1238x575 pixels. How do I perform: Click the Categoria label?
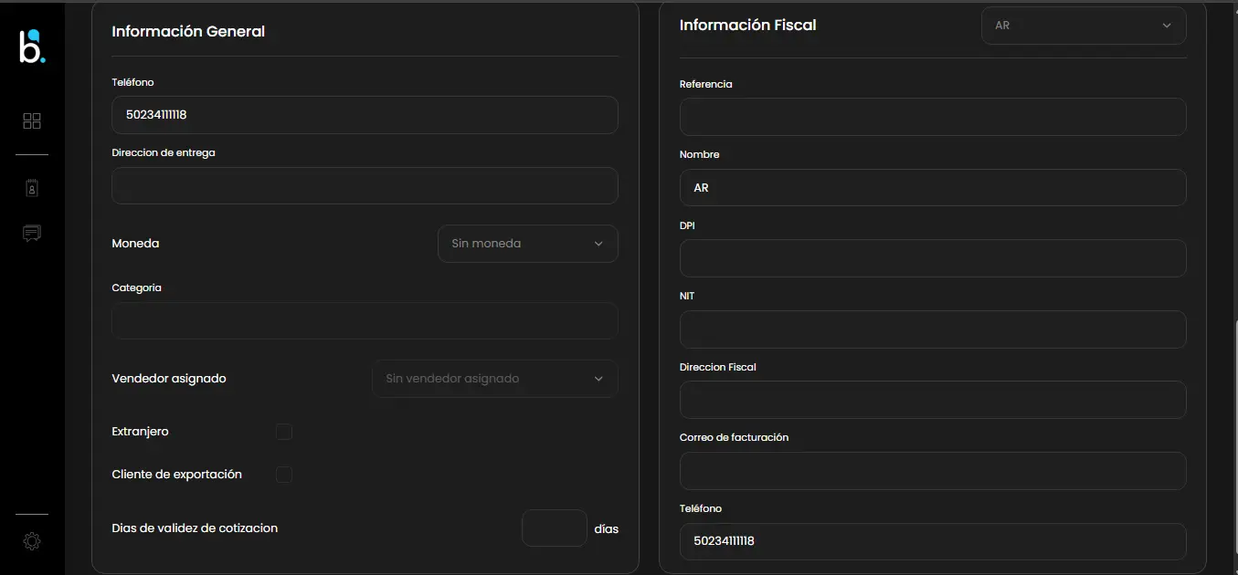pos(136,287)
